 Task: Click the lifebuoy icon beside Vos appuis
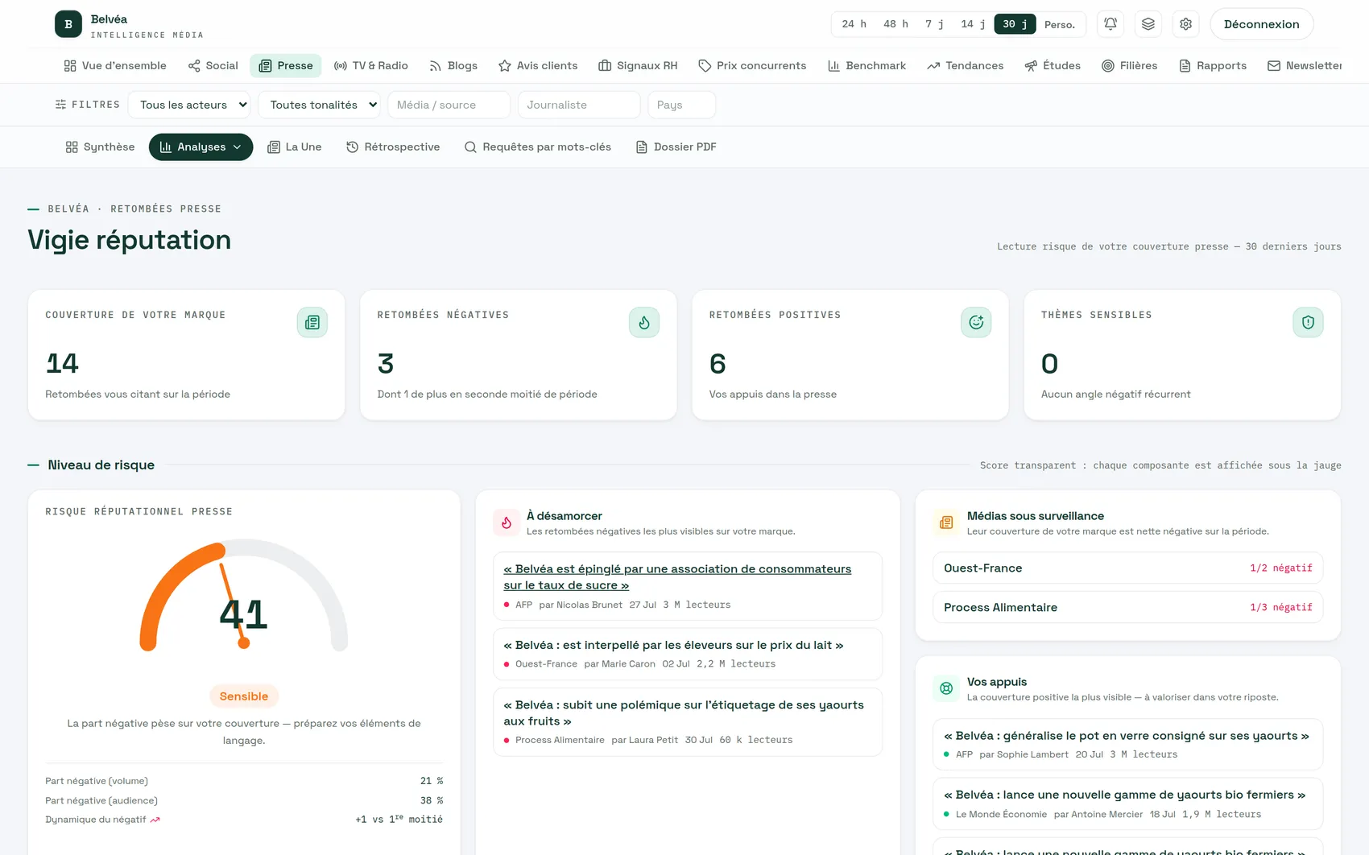click(946, 688)
